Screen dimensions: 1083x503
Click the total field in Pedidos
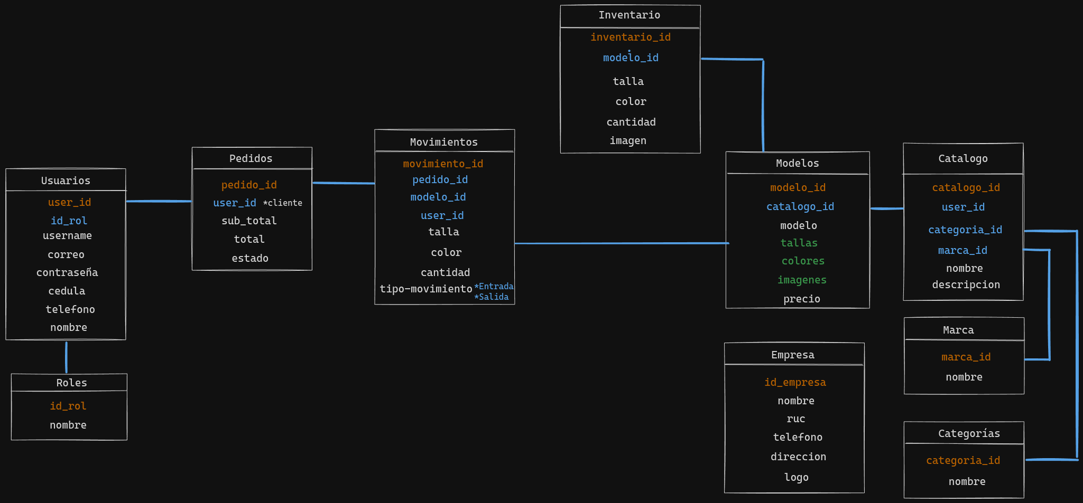click(249, 239)
